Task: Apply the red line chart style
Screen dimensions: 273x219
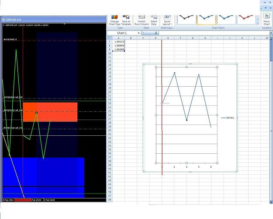Action: [x=245, y=19]
